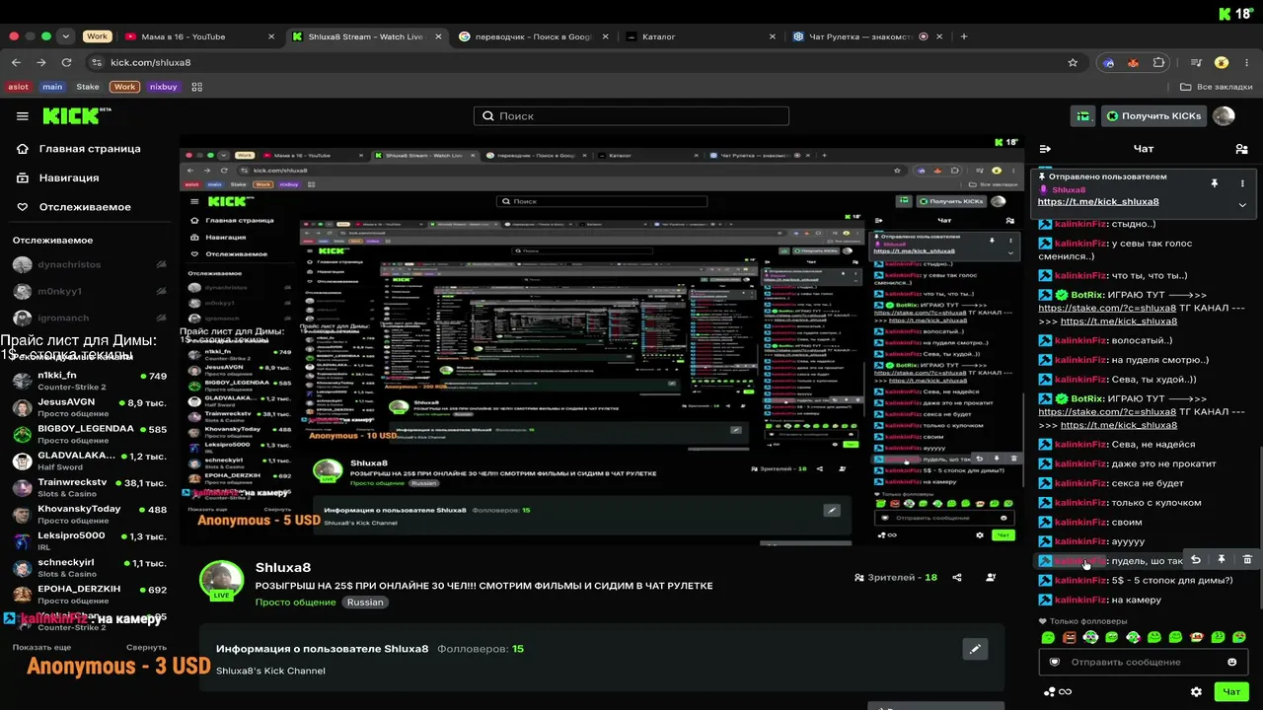Click the Навигация browse icon in sidebar

point(23,177)
